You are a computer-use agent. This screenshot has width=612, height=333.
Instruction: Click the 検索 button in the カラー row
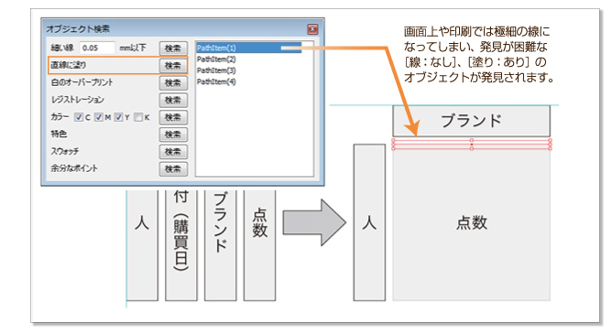(173, 117)
